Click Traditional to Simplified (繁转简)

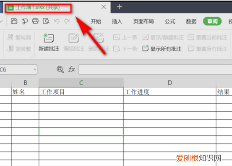click(19, 37)
